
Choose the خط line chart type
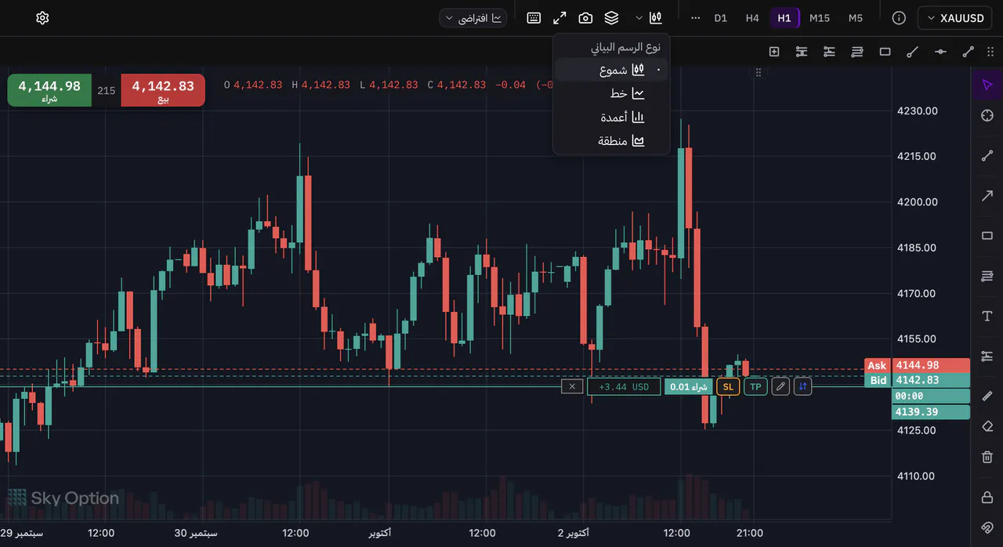(x=611, y=93)
